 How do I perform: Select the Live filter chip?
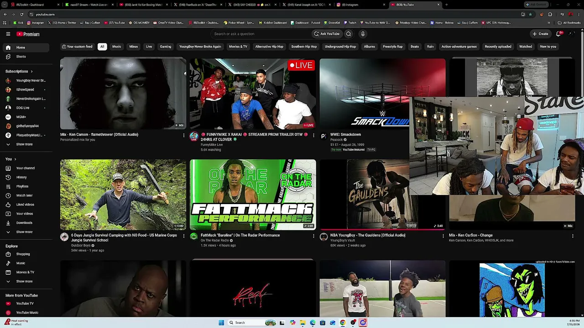pyautogui.click(x=149, y=46)
